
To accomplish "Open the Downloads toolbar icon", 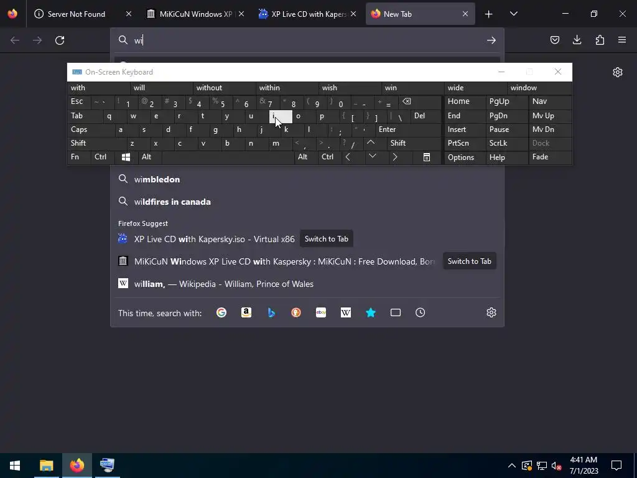I will tap(577, 40).
